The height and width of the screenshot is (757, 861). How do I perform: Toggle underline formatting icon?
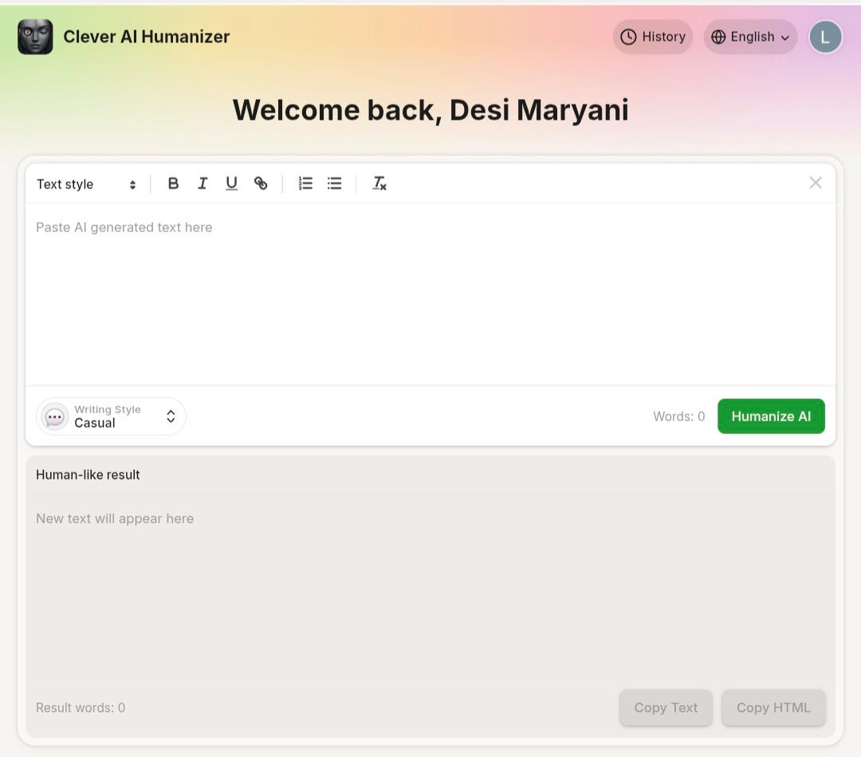pyautogui.click(x=232, y=183)
